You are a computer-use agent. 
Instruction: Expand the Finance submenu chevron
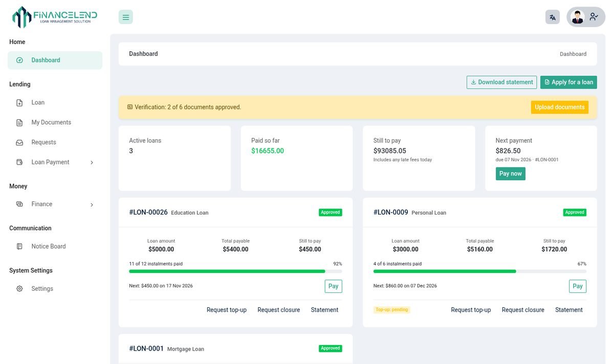[92, 204]
